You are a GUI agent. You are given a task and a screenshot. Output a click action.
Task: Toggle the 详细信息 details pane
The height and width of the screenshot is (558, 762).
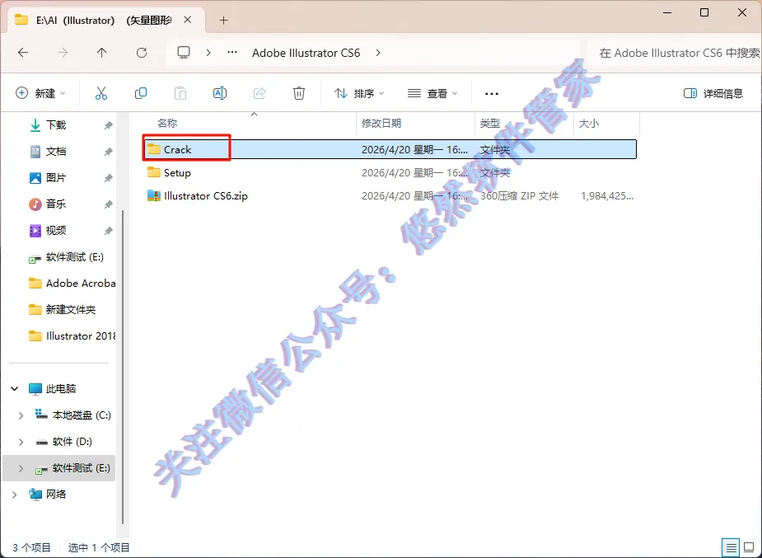pyautogui.click(x=713, y=93)
